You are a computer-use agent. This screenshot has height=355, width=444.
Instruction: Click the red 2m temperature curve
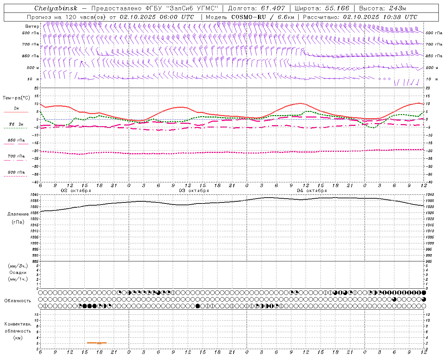tap(232, 115)
